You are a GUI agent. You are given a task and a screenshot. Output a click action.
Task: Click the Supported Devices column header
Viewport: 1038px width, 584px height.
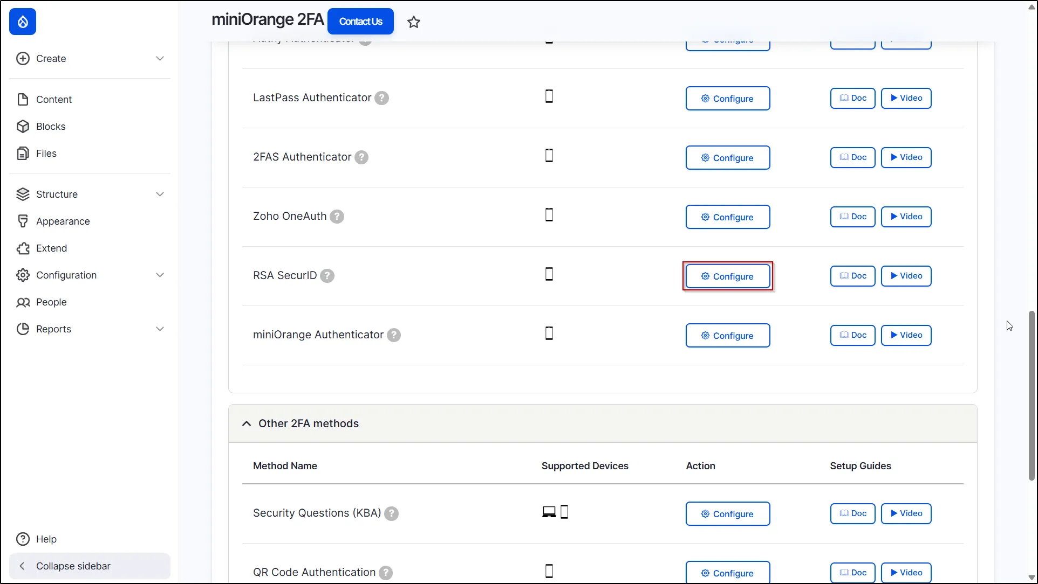point(585,466)
